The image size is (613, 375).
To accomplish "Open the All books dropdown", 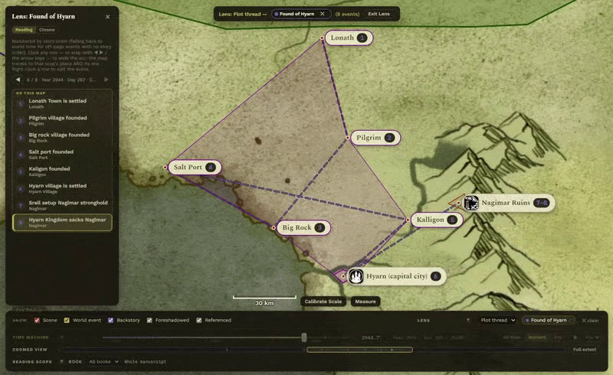I will tap(103, 362).
